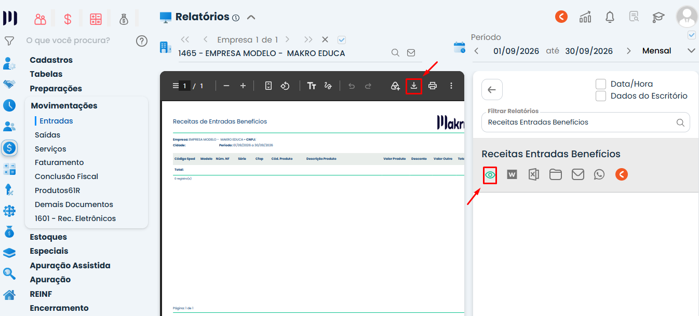Open the people module icon in top bar

click(x=41, y=19)
